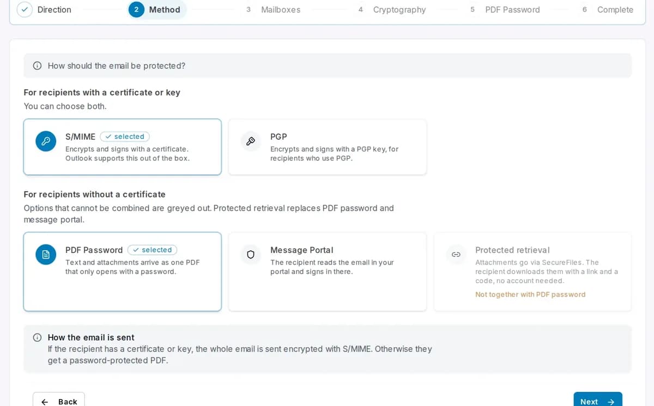The image size is (654, 406).
Task: Click the 'You can choose both.' hint
Action: coord(65,106)
